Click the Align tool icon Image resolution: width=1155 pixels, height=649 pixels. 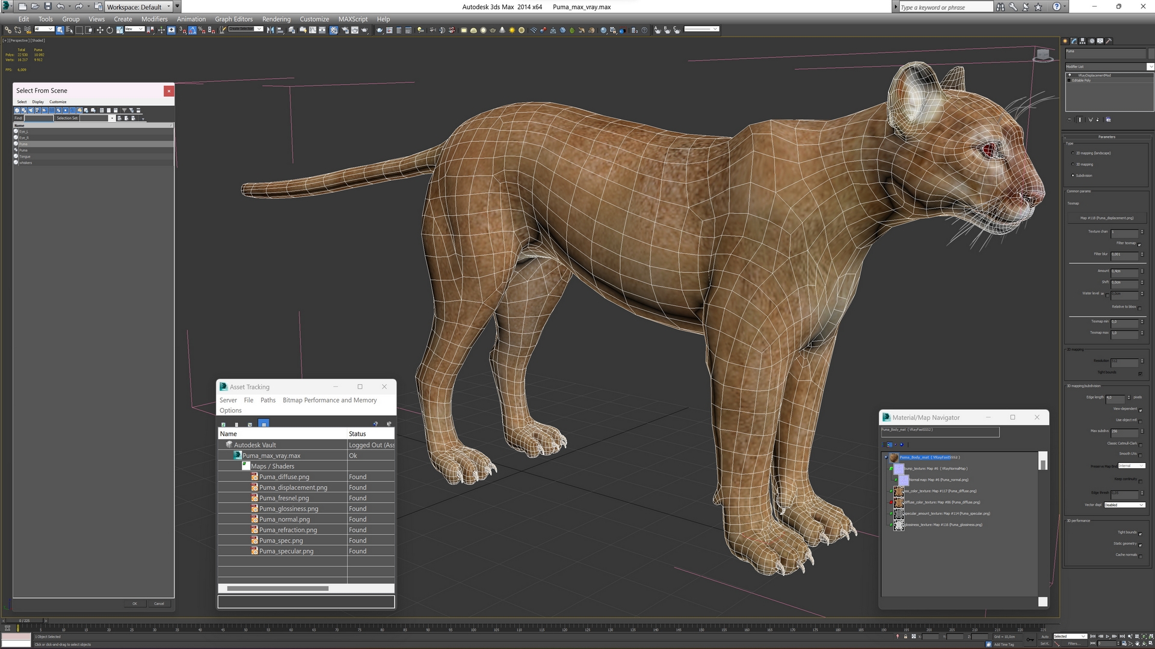click(x=280, y=29)
